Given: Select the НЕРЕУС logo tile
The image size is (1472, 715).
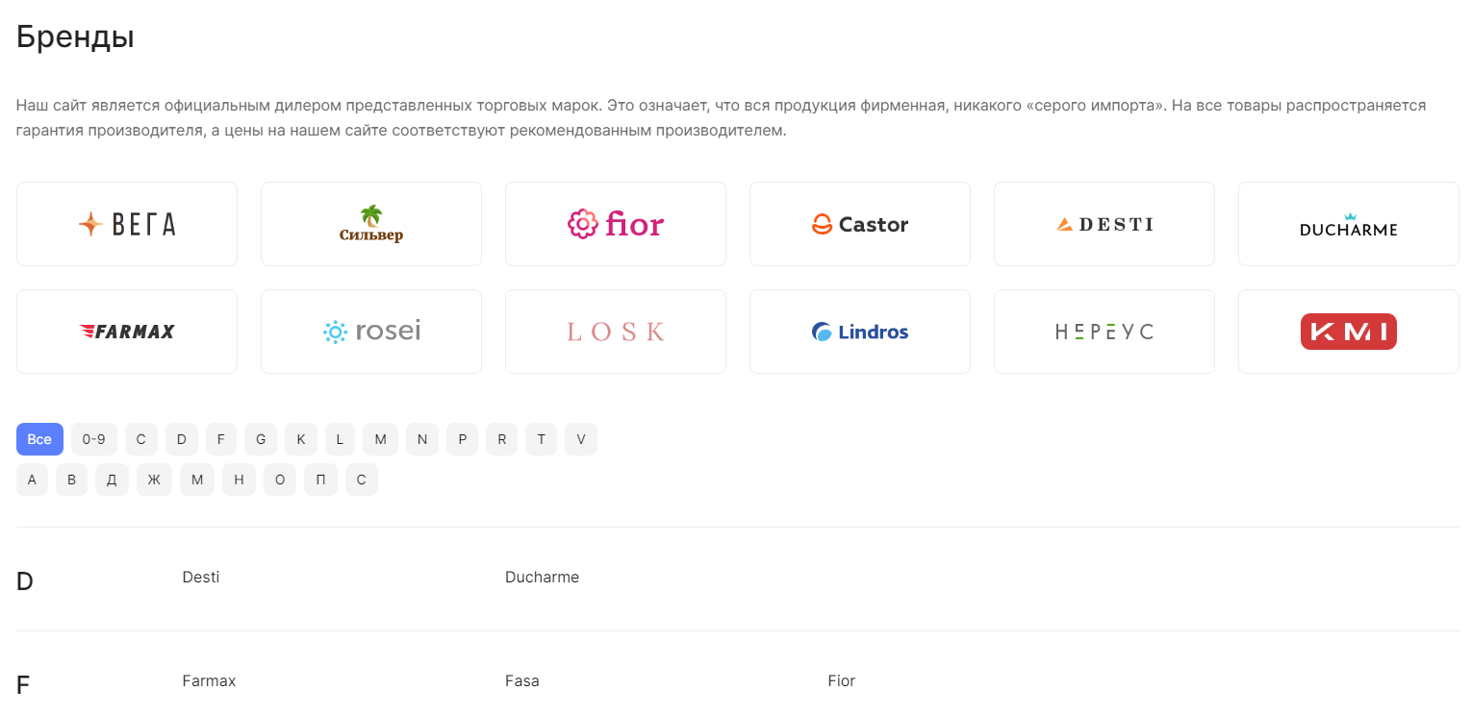Looking at the screenshot, I should pos(1104,332).
